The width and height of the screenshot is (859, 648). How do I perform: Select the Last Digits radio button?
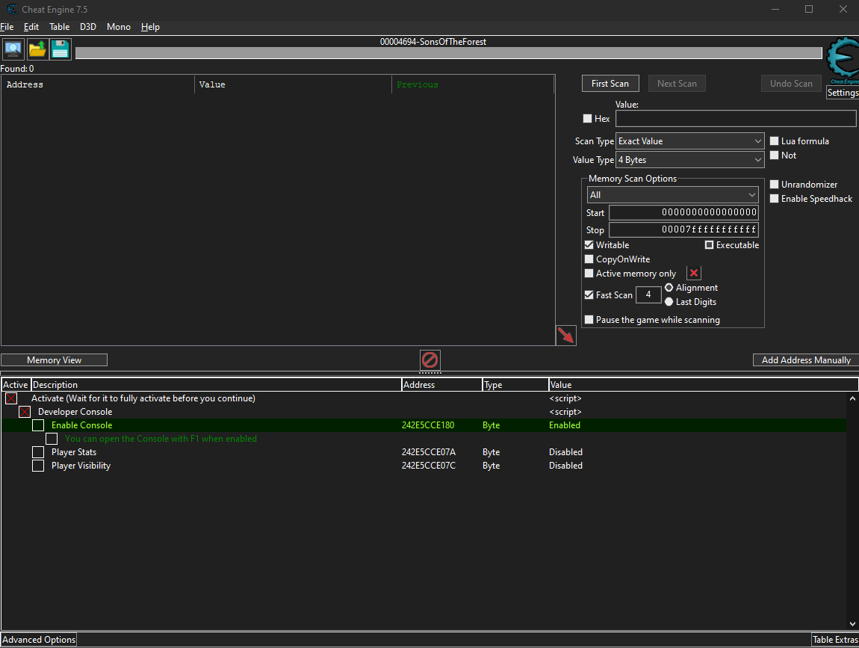point(669,301)
